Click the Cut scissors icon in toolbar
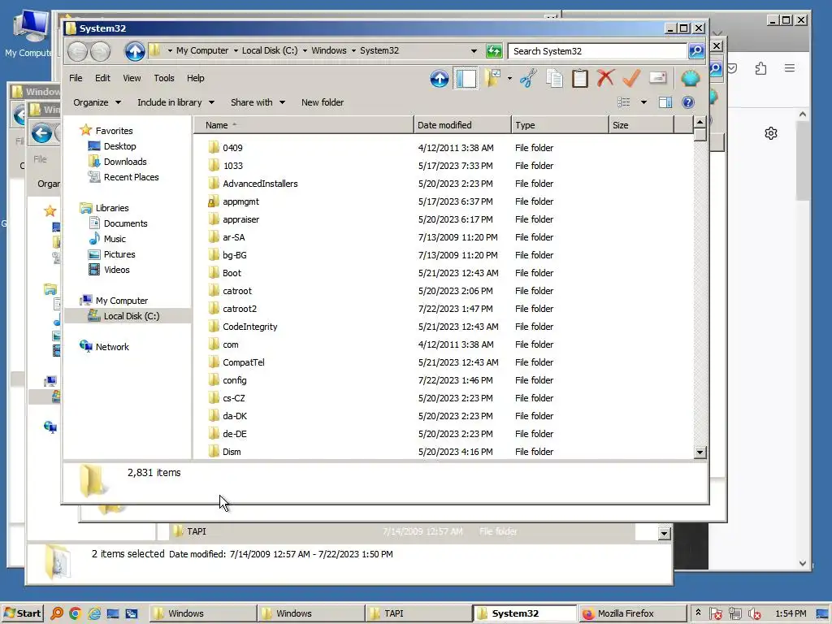This screenshot has width=832, height=624. pos(528,79)
